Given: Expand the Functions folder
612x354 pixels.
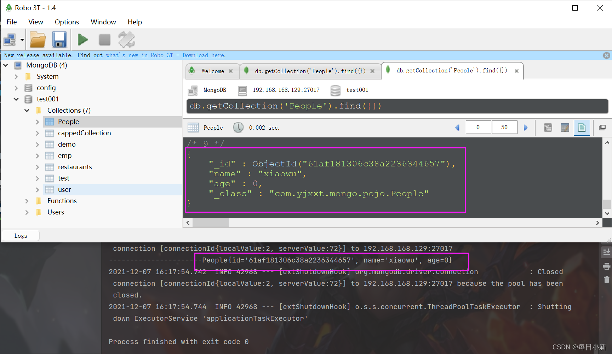Looking at the screenshot, I should pos(27,201).
